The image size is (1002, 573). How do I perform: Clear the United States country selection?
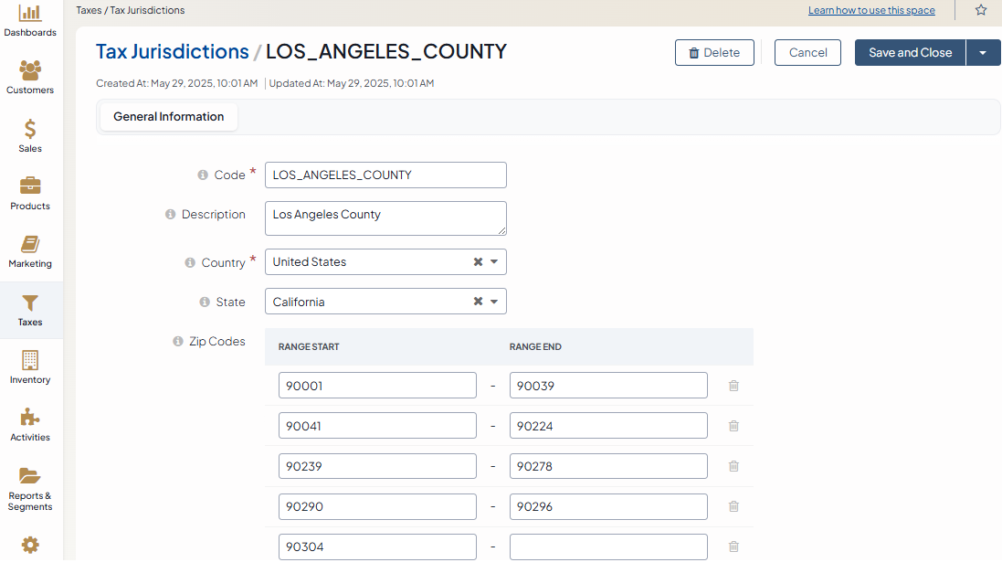pos(478,262)
